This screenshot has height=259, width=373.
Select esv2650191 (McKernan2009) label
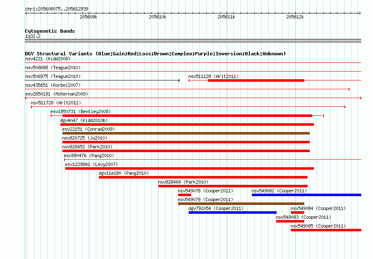pos(57,94)
